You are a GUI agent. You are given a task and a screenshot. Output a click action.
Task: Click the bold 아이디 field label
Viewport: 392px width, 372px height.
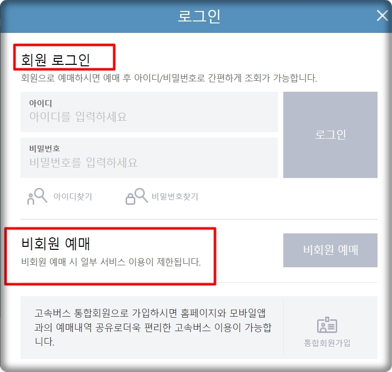tap(40, 103)
